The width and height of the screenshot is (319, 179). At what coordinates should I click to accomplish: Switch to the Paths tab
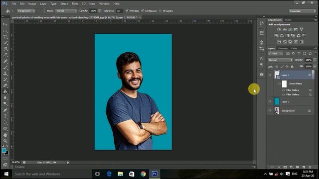point(294,49)
